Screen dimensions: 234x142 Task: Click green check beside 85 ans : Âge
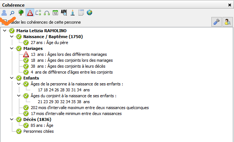coord(26,125)
